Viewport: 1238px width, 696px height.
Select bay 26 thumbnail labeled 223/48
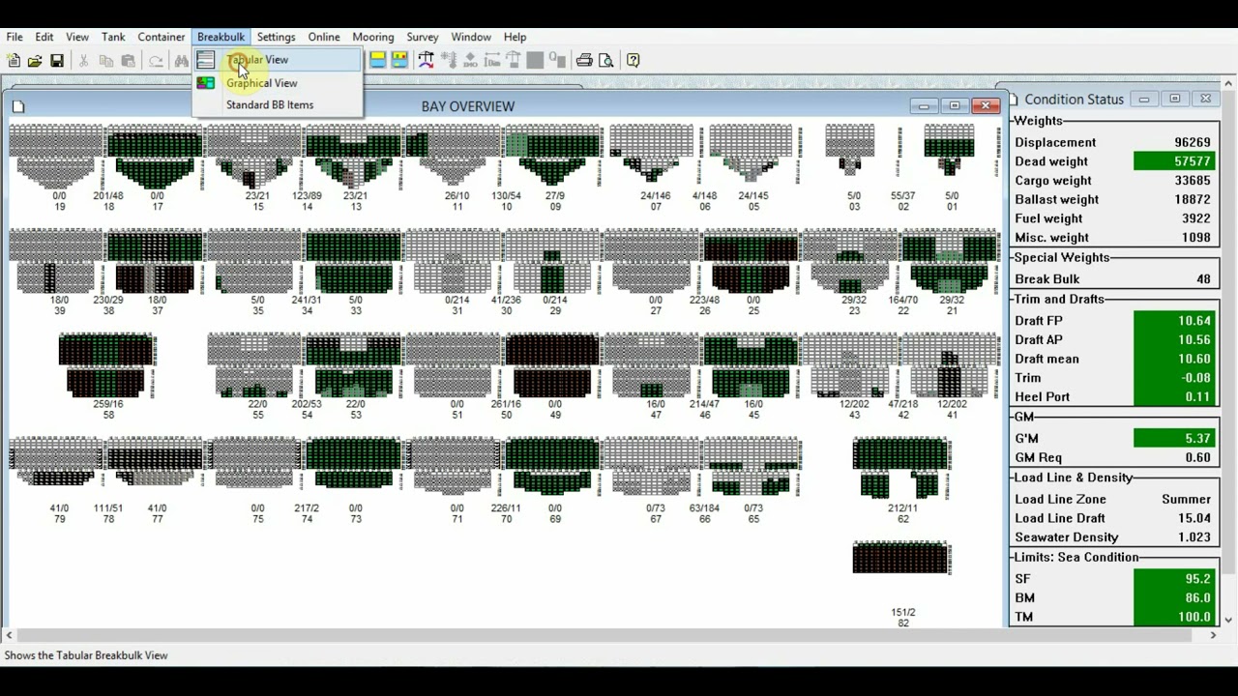point(752,262)
